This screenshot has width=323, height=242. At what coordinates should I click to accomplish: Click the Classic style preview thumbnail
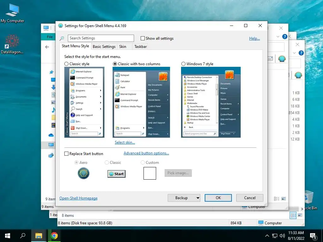84,102
